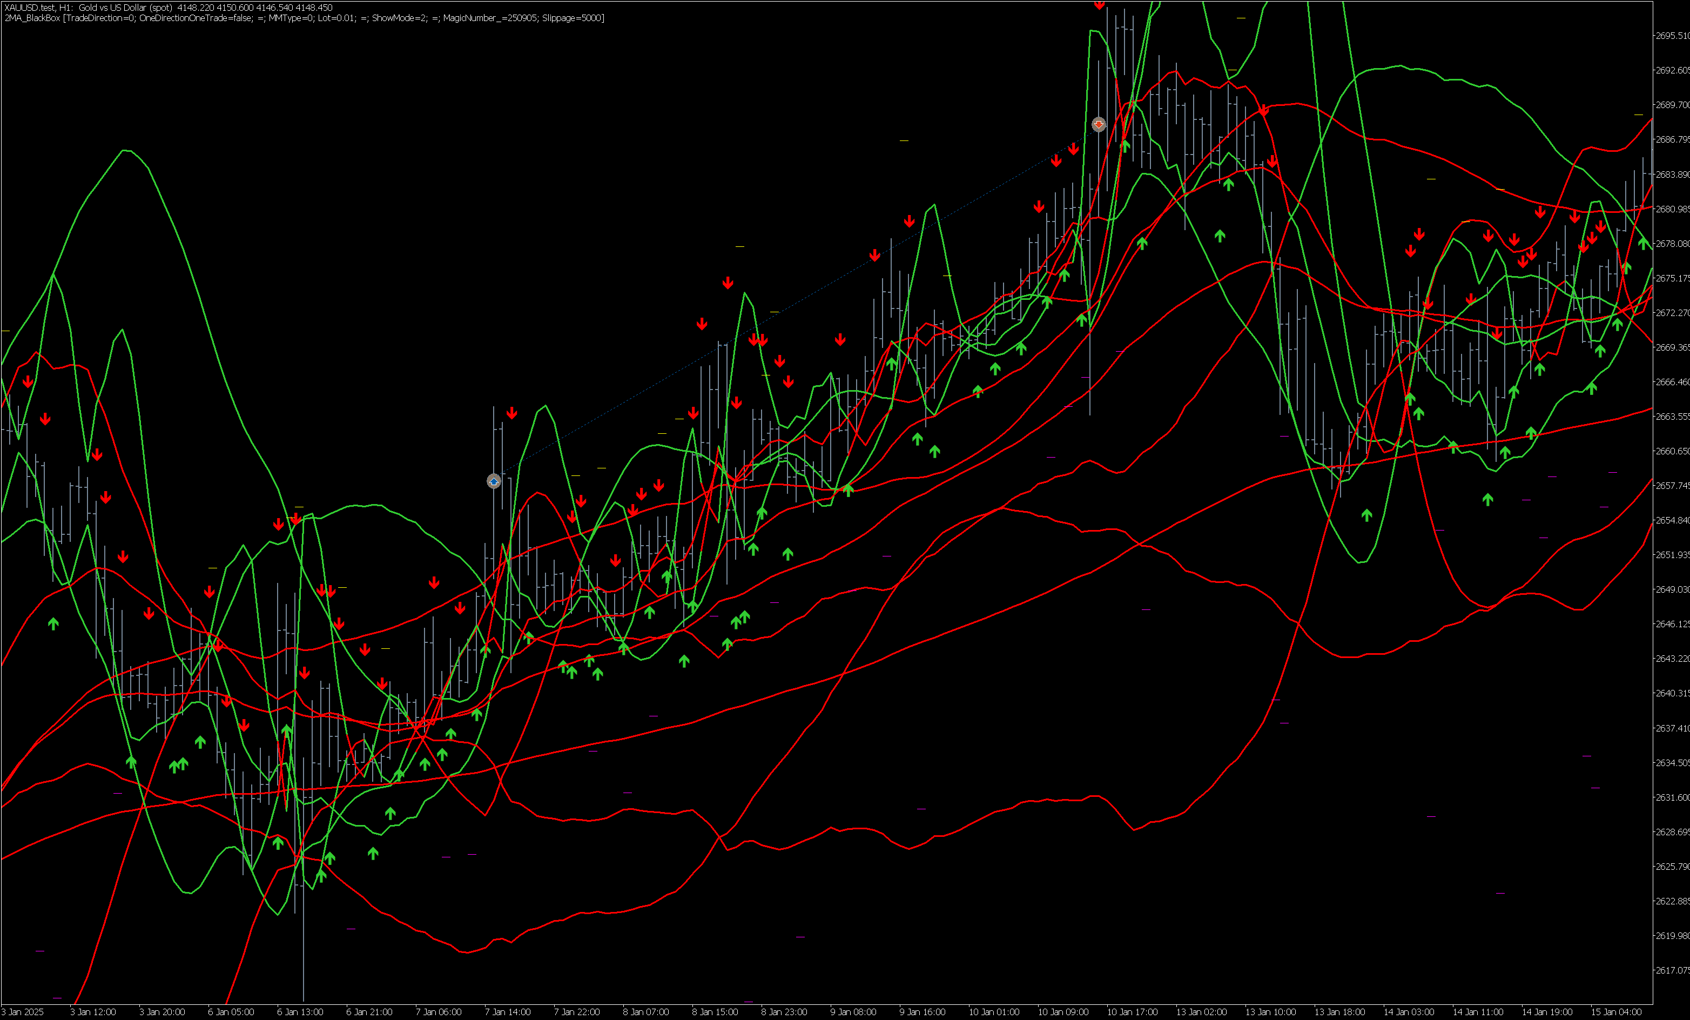Image resolution: width=1690 pixels, height=1020 pixels.
Task: Click red arrow cut off at top edge
Action: 1100,5
